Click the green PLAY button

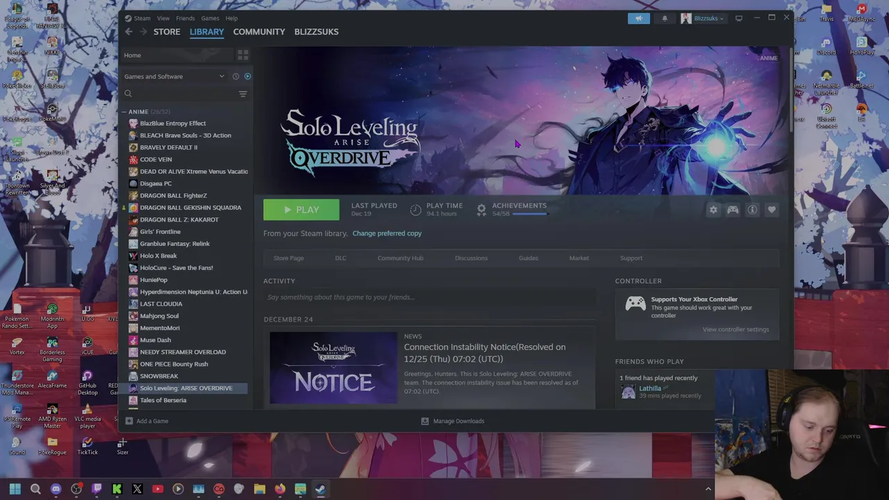tap(301, 210)
